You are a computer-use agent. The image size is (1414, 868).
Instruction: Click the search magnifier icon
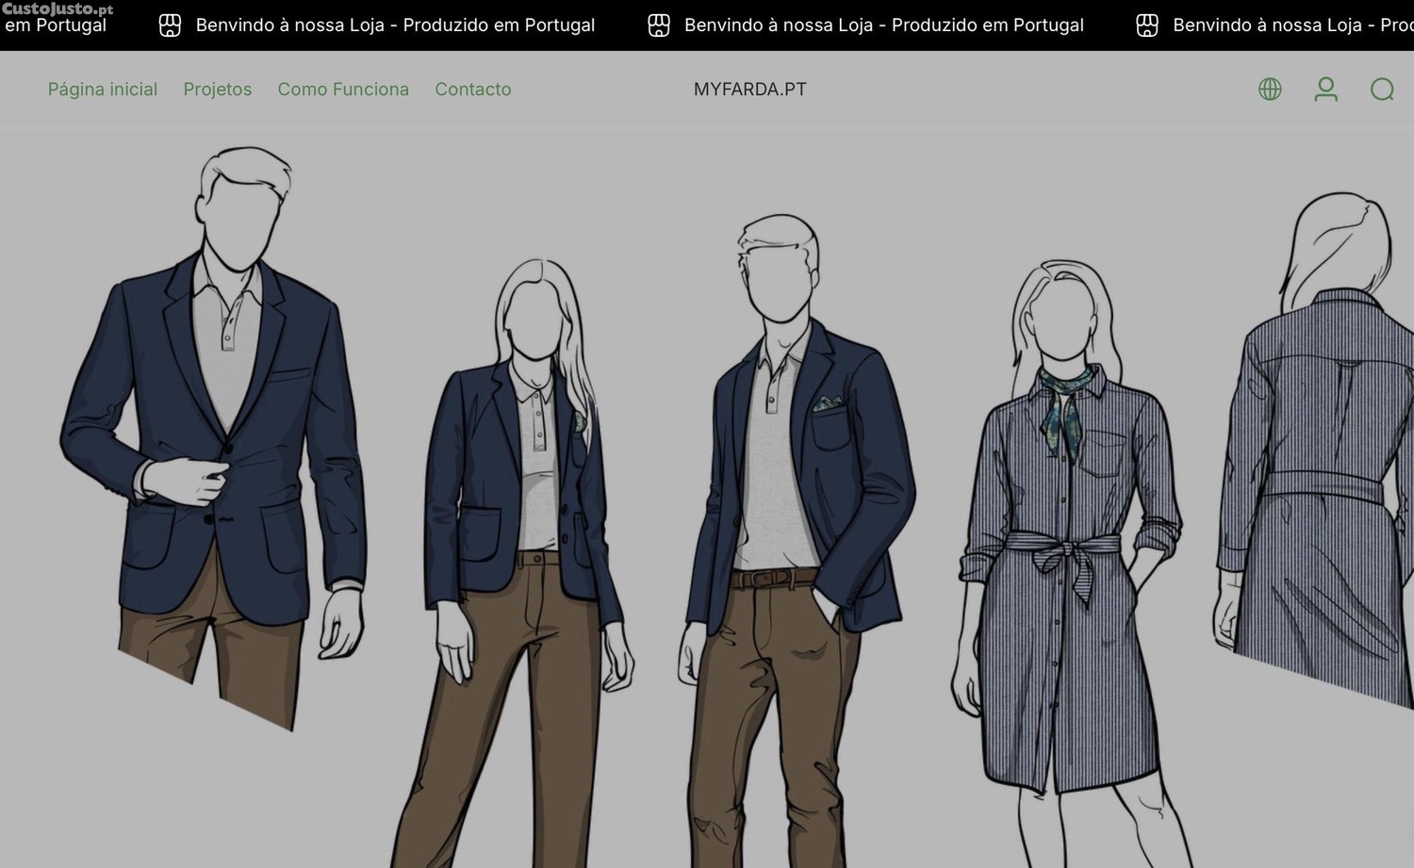coord(1382,90)
